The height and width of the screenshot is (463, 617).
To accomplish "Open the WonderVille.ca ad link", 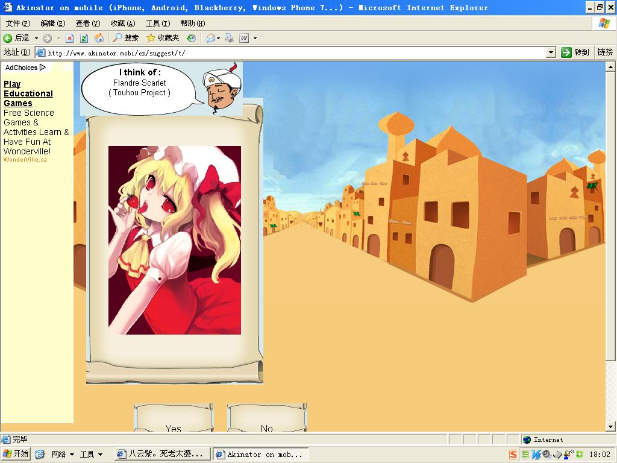I will (x=25, y=160).
